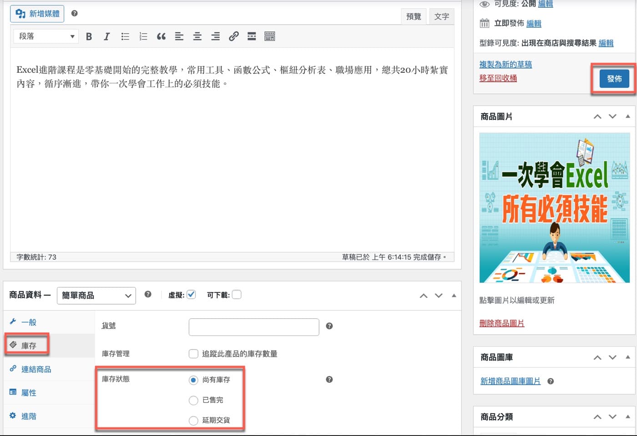Show the 庫存狀態 help tooltip
Viewport: 637px width, 436px height.
coord(329,379)
